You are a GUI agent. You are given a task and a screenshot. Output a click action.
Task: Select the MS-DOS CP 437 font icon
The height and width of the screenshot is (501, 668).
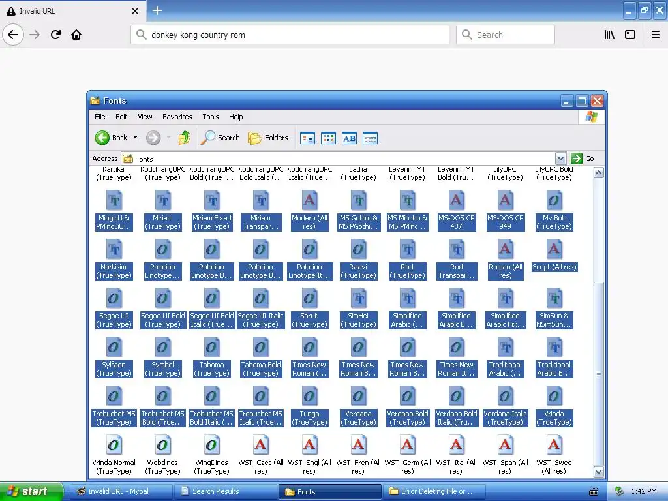click(x=456, y=200)
